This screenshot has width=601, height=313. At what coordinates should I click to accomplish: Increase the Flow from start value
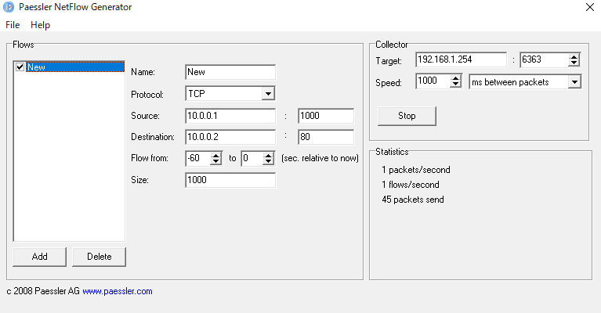[216, 155]
